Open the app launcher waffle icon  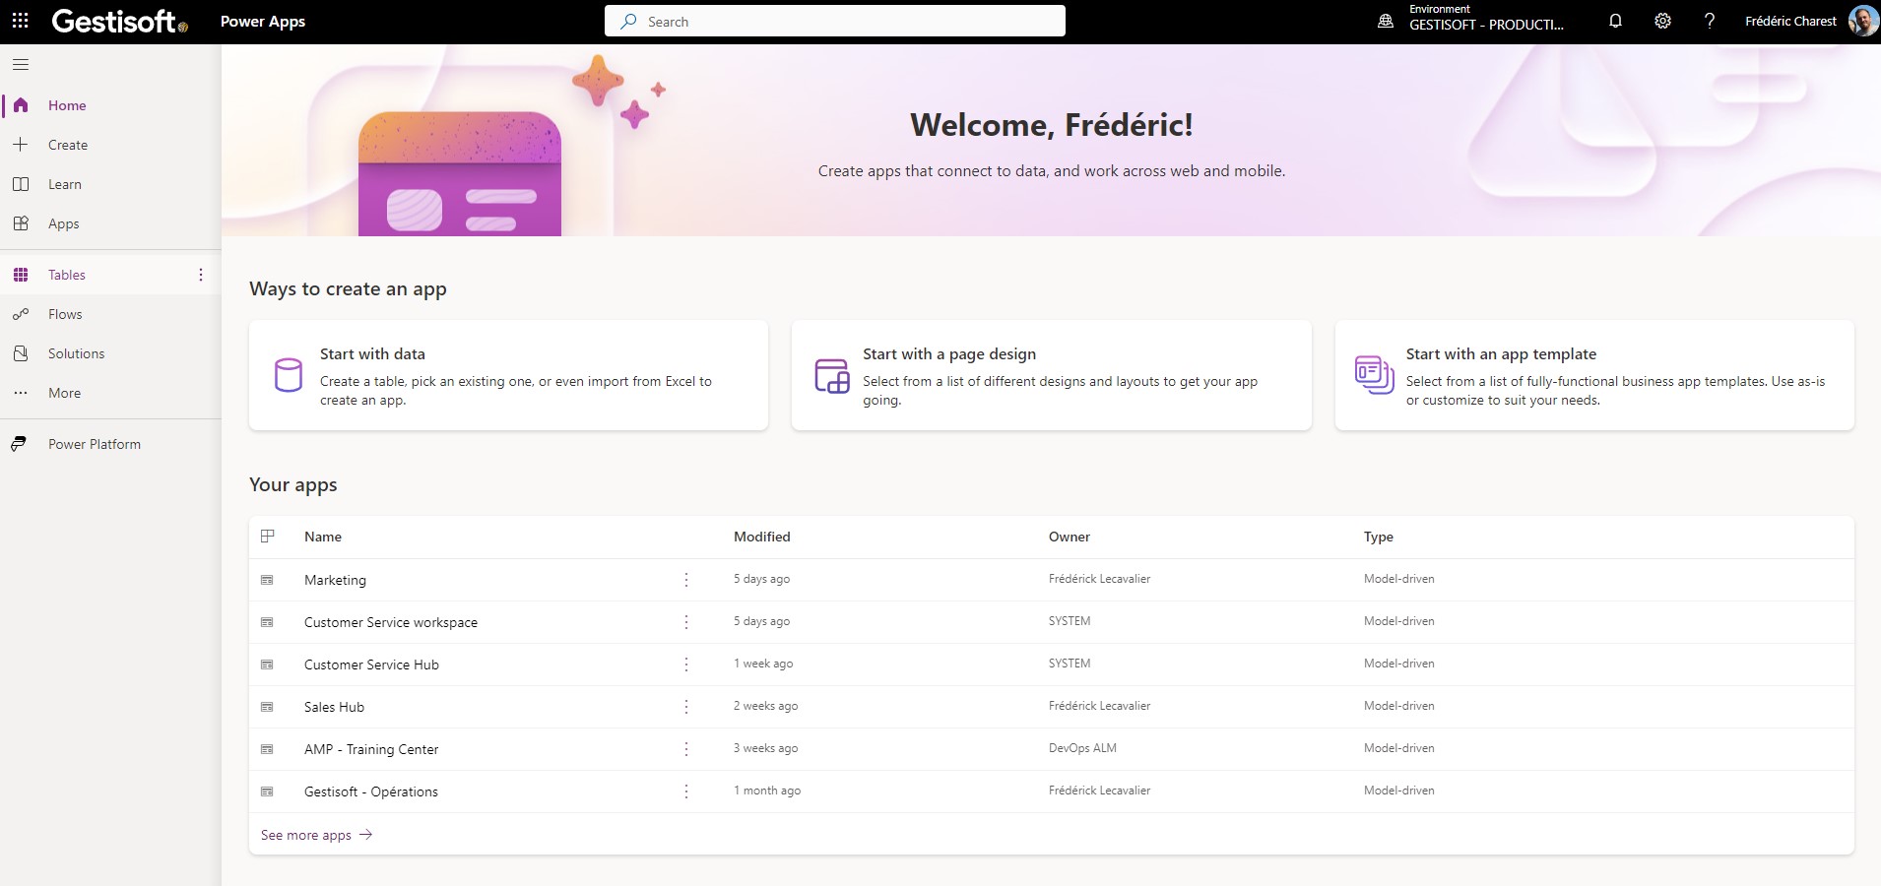(20, 21)
